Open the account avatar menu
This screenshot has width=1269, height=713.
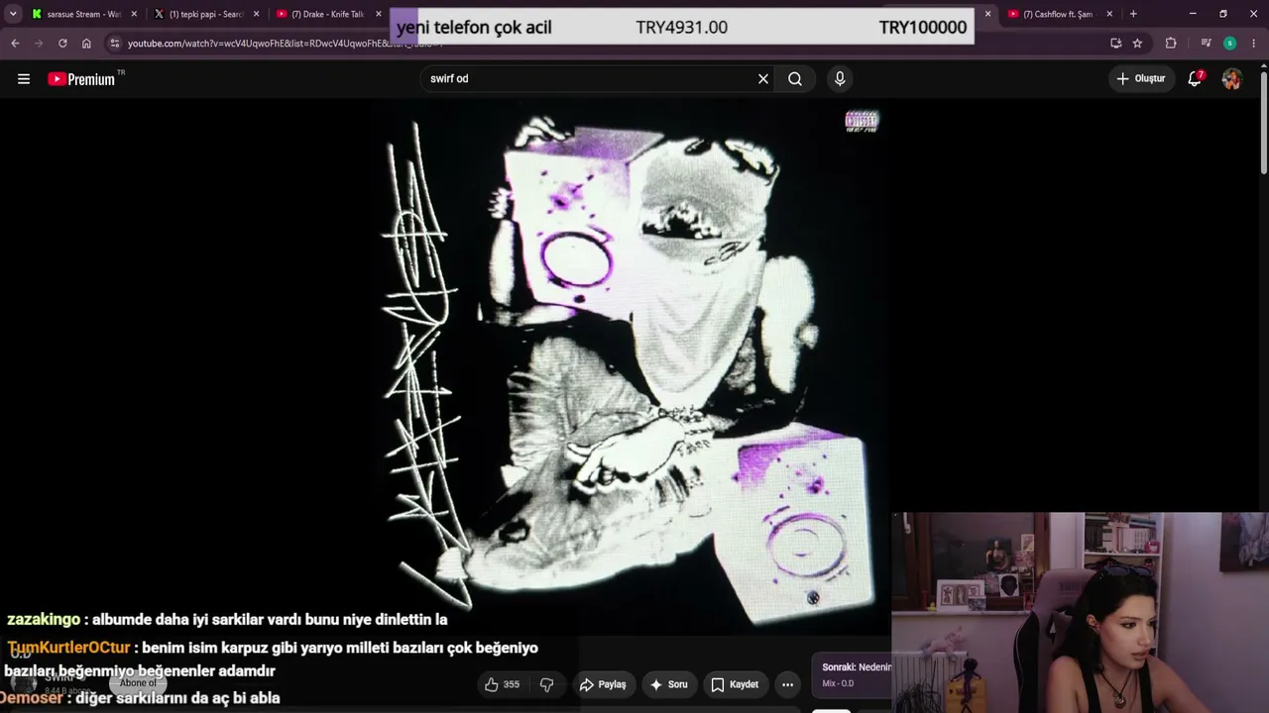[x=1231, y=79]
